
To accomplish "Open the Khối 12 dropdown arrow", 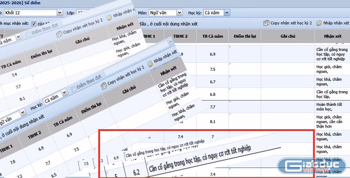I will click(60, 13).
